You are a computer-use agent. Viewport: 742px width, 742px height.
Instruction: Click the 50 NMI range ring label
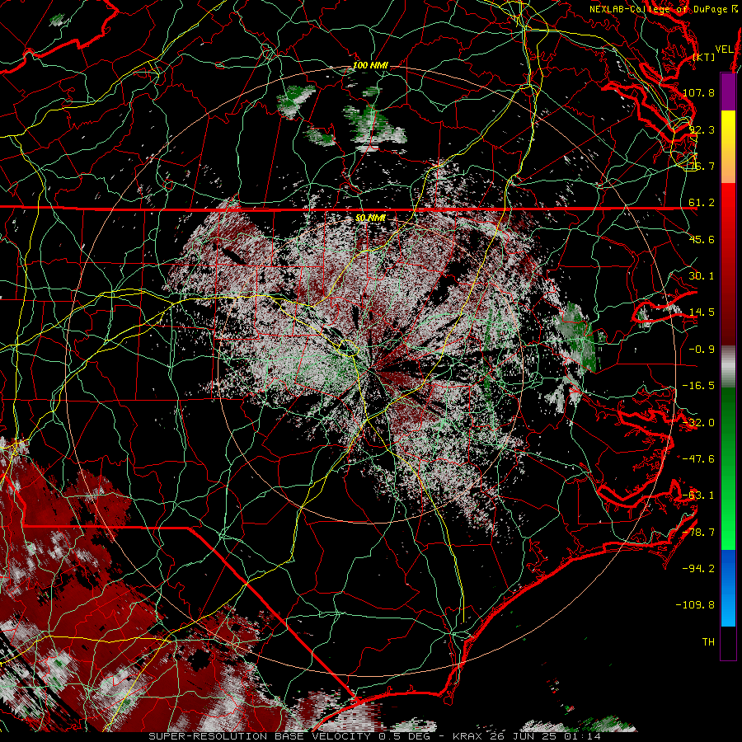370,218
